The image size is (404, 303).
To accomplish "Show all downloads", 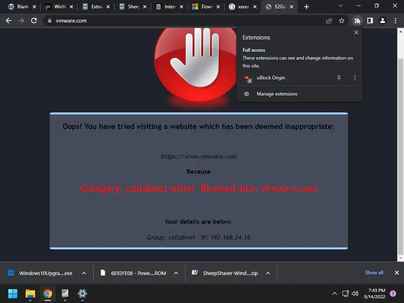I will pyautogui.click(x=374, y=273).
